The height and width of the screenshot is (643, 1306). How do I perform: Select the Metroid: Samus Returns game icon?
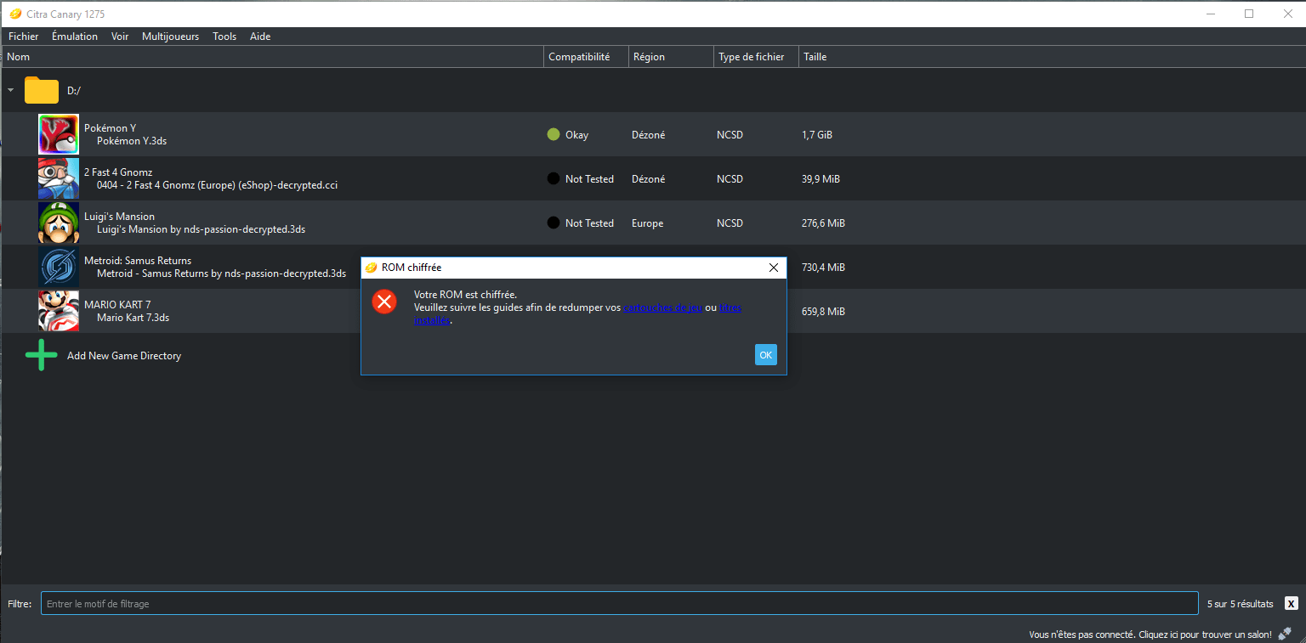click(x=59, y=267)
